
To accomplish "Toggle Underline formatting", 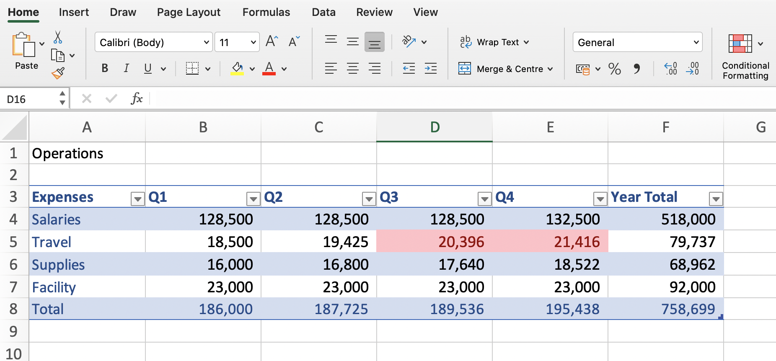I will coord(148,68).
